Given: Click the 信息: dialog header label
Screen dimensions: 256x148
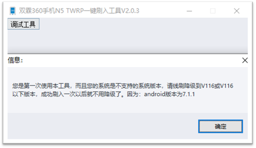Looking at the screenshot, I should pos(15,60).
